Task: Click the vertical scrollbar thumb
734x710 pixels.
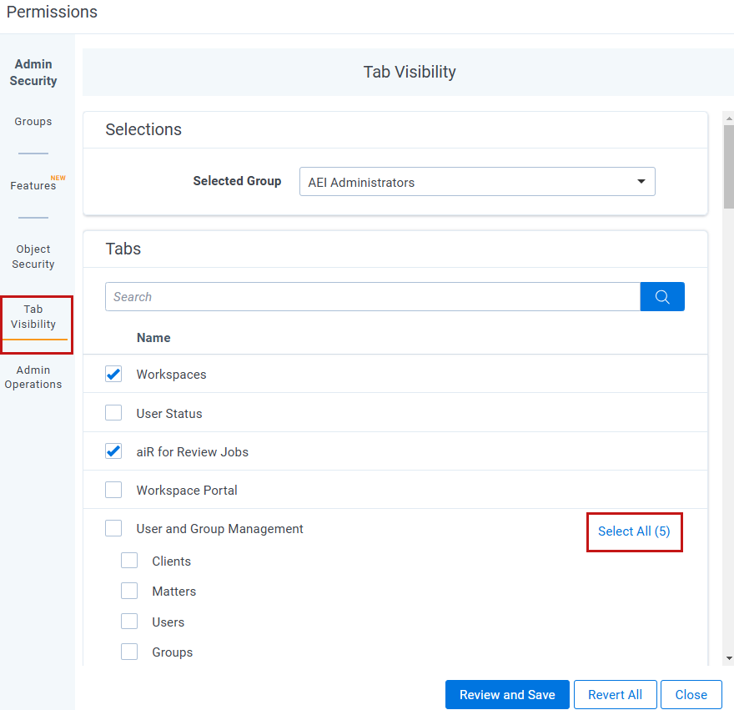Action: [x=729, y=166]
